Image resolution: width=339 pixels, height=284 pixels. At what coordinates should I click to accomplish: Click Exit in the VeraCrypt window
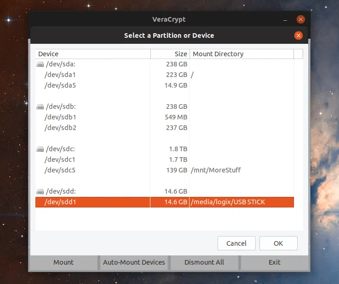275,262
